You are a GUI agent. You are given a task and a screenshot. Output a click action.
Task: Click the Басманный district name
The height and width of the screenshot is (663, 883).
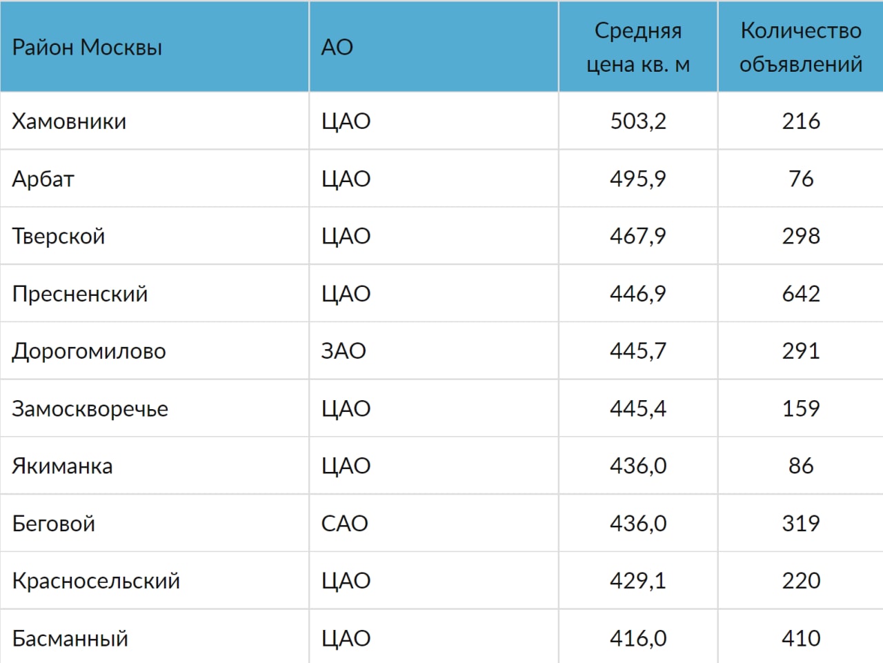70,639
